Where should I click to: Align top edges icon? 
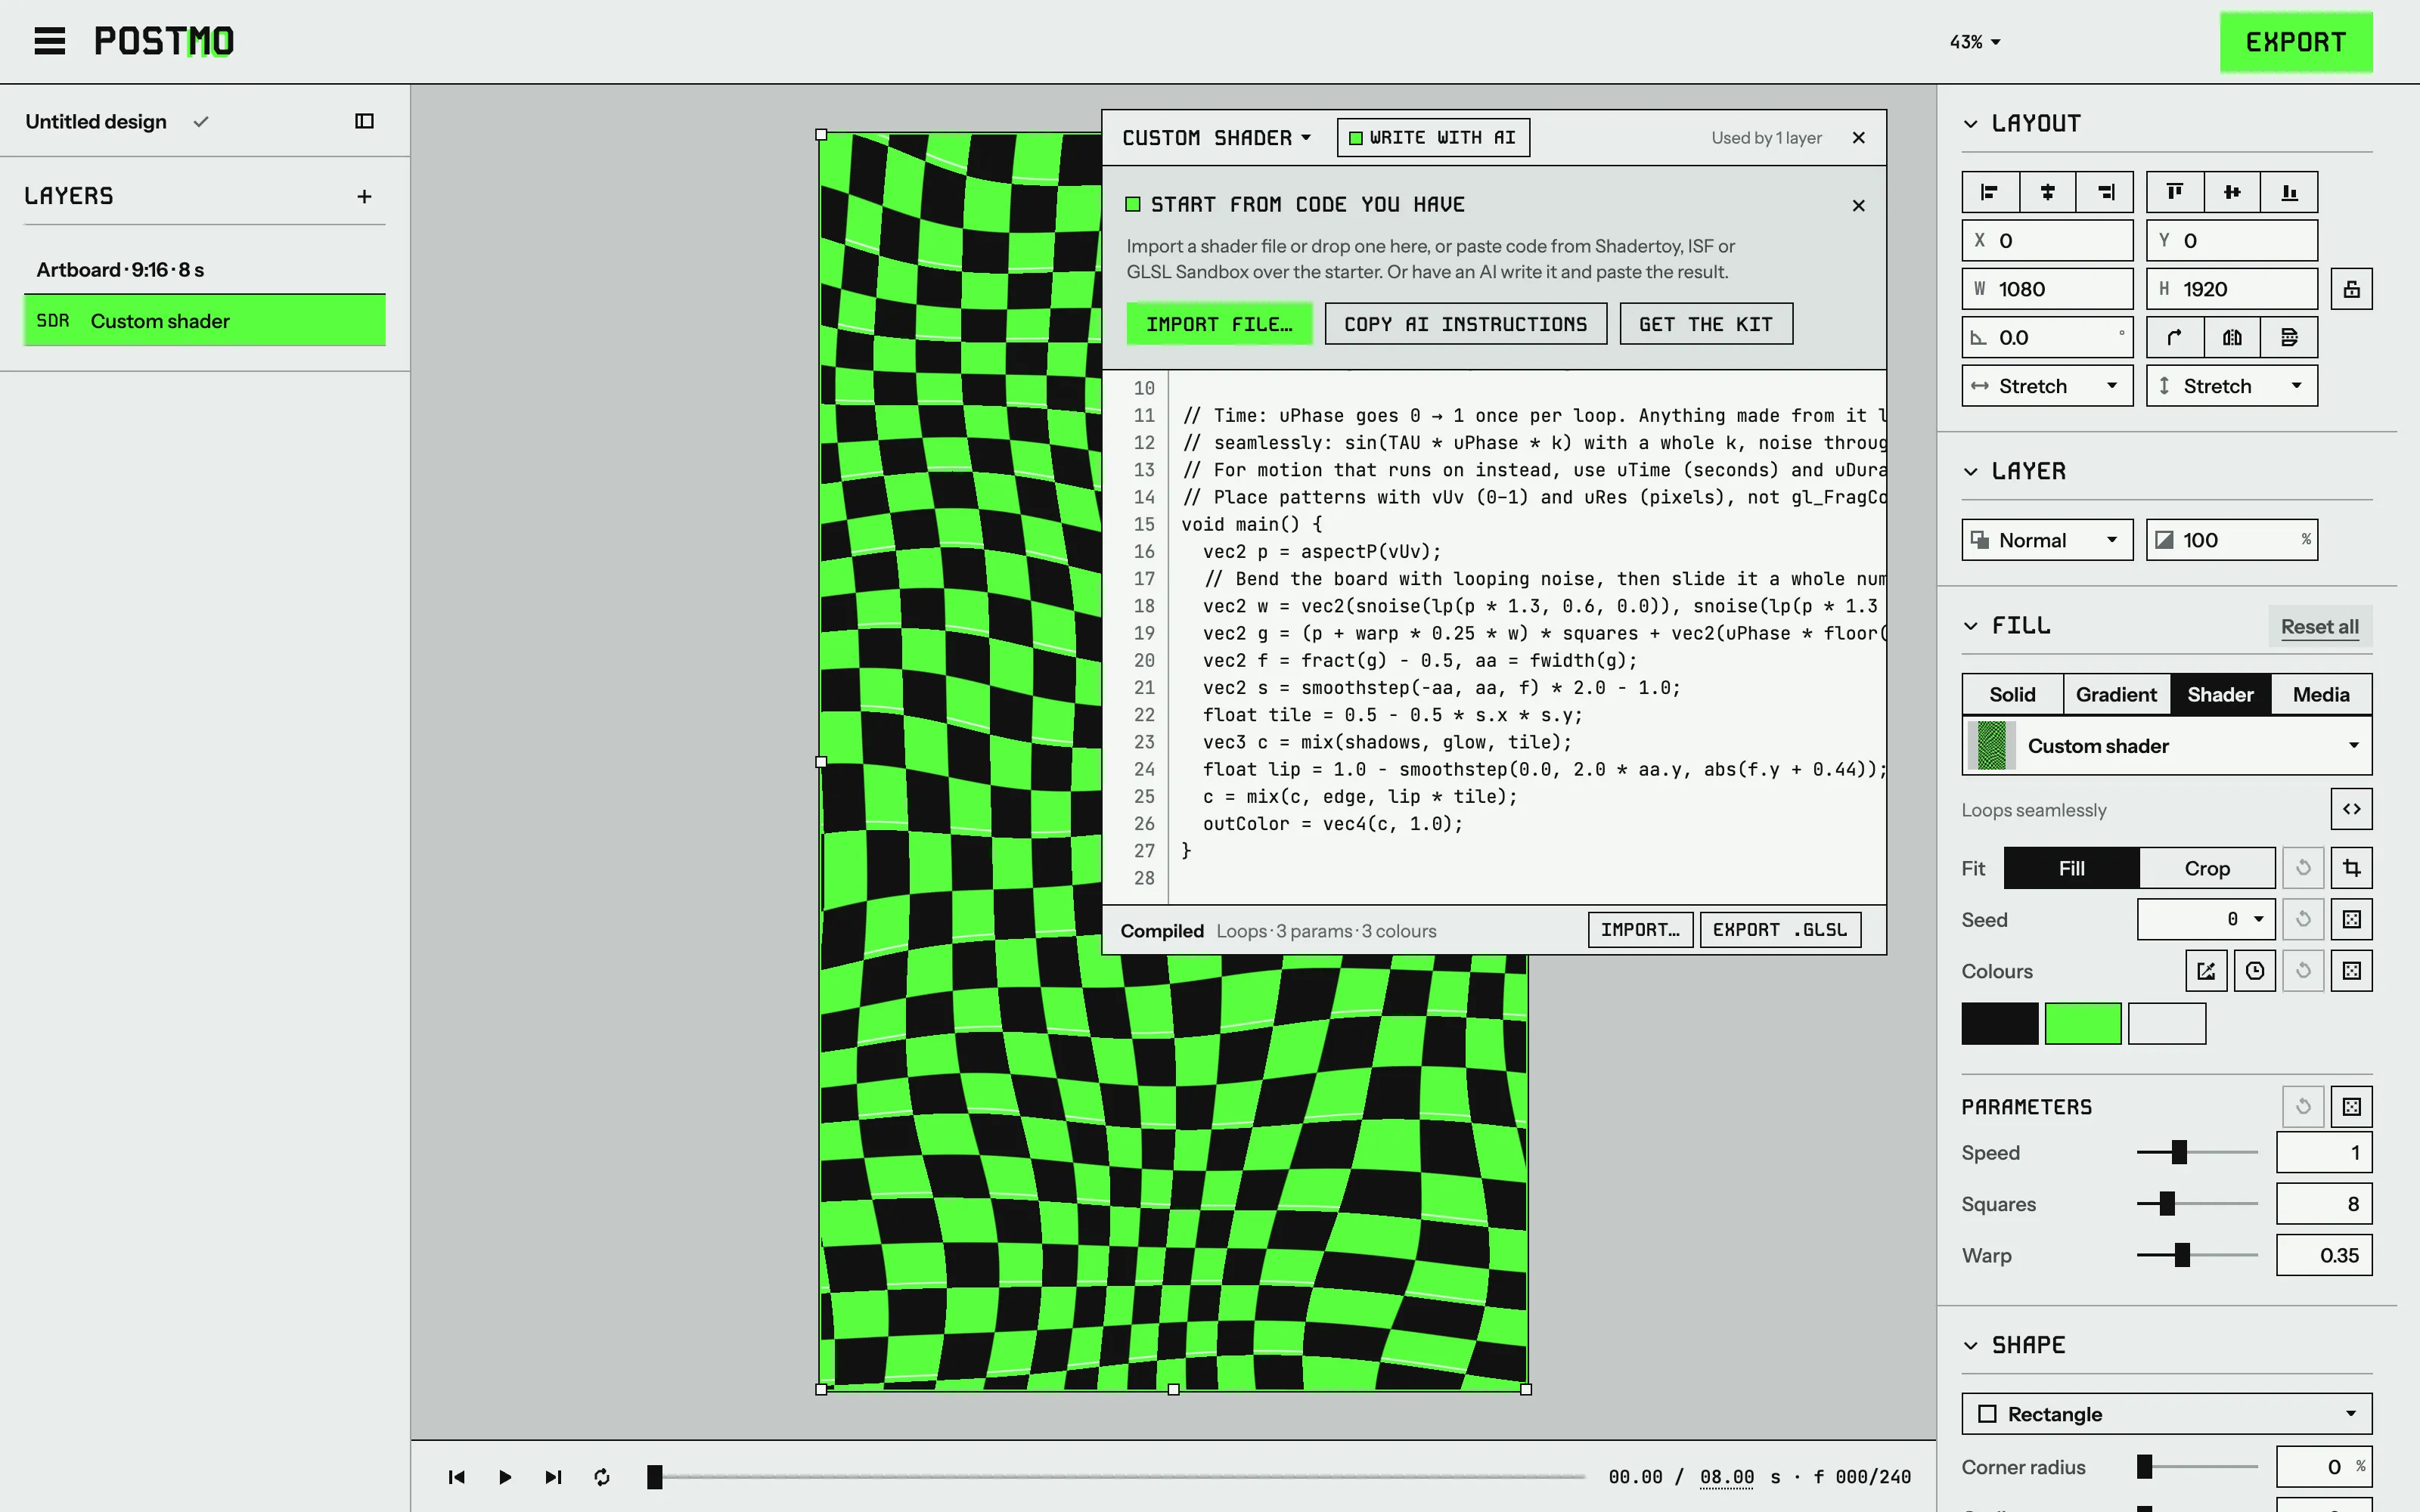click(2175, 192)
